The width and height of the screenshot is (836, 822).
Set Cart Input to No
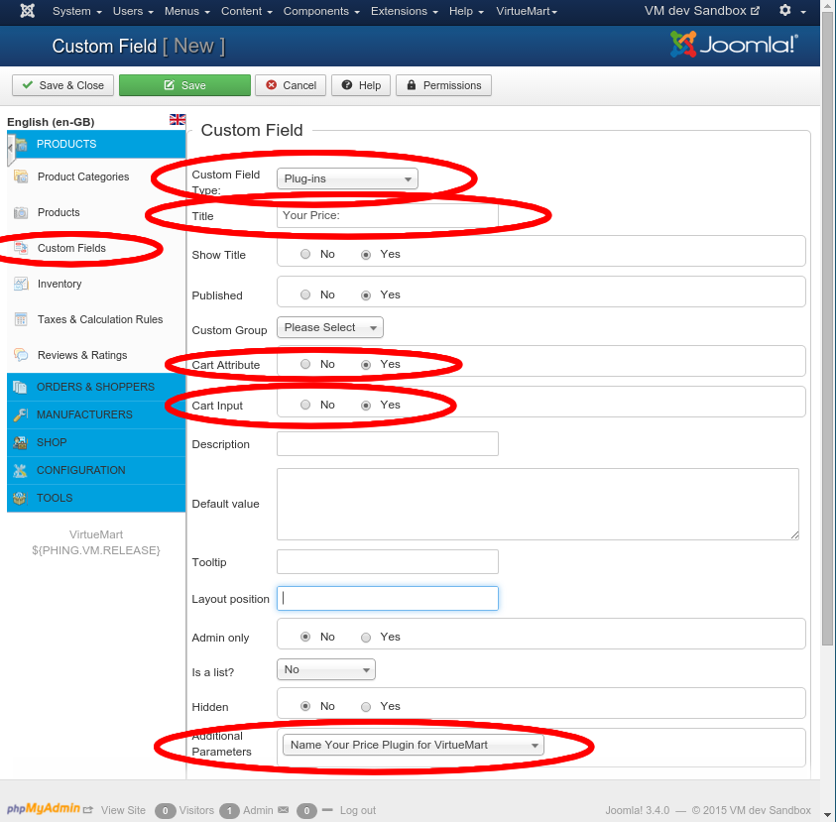pos(305,406)
